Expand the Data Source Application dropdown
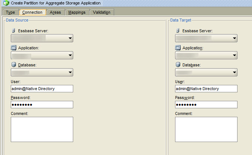Image resolution: width=252 pixels, height=155 pixels. [x=70, y=55]
